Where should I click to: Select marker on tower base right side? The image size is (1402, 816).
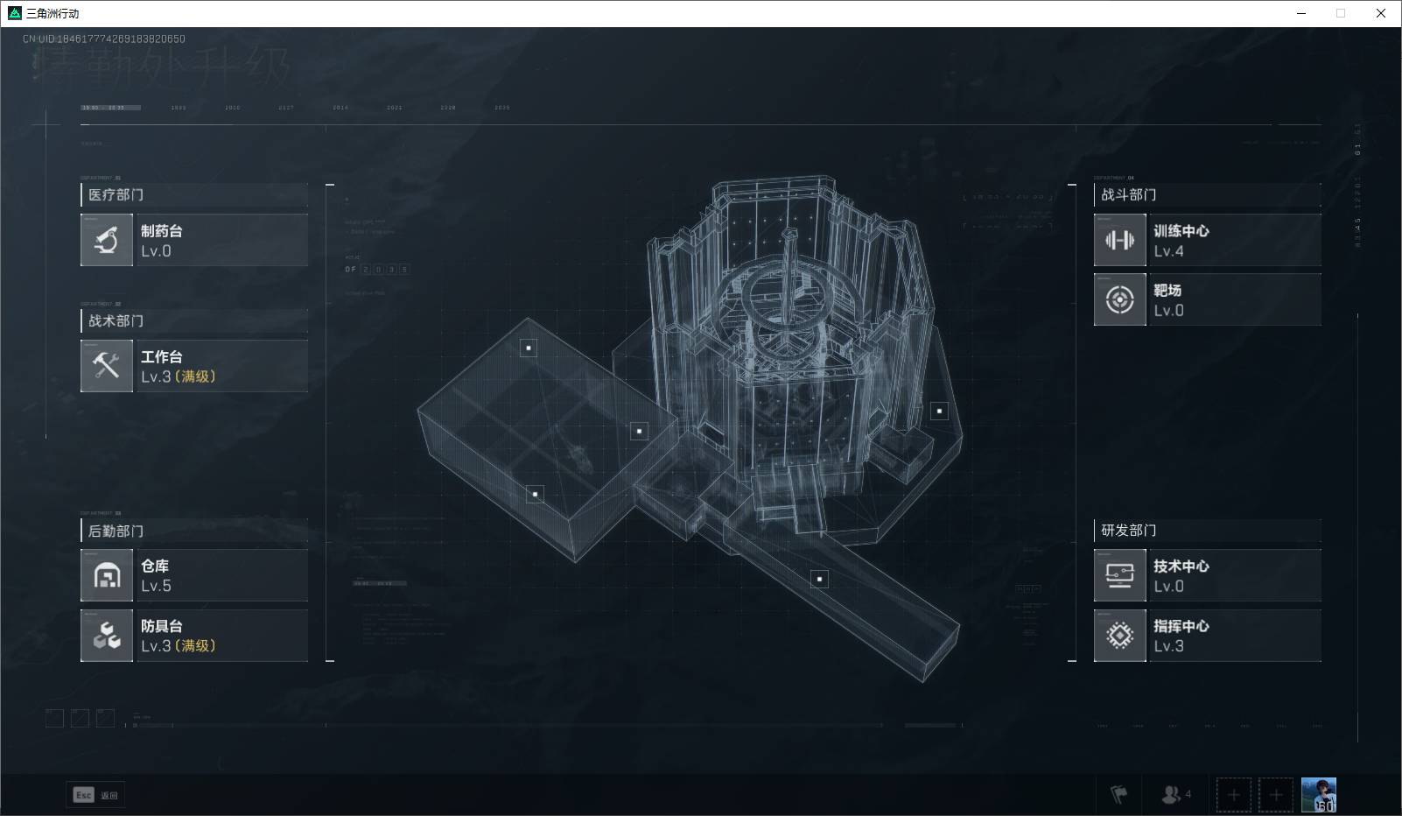click(x=940, y=411)
